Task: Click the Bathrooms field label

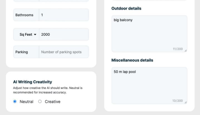Action: pyautogui.click(x=24, y=15)
